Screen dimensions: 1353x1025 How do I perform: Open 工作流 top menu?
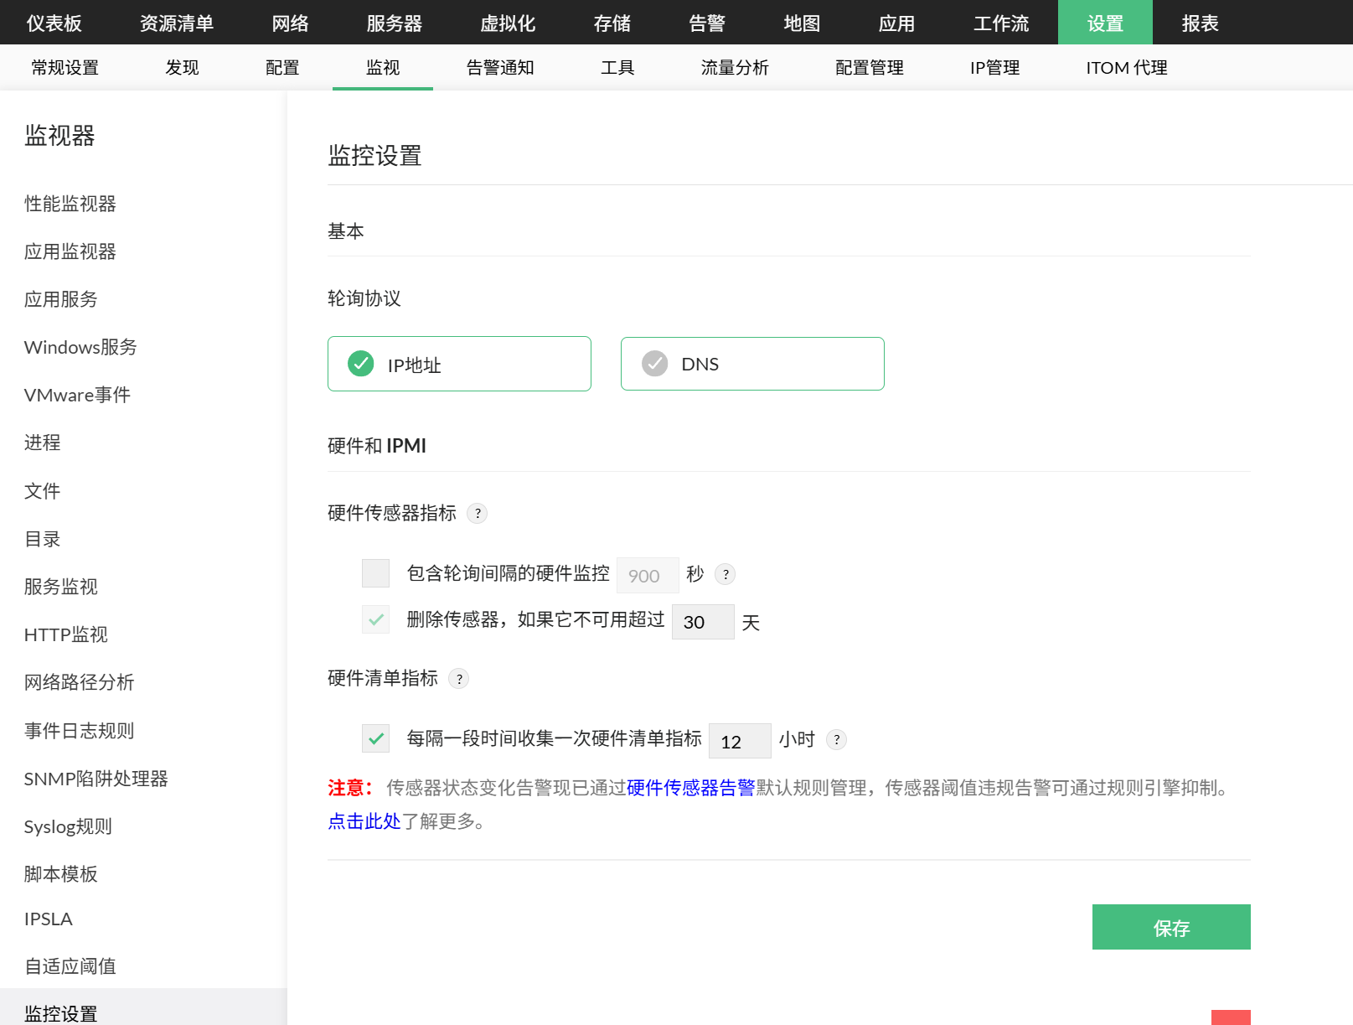(x=1001, y=23)
